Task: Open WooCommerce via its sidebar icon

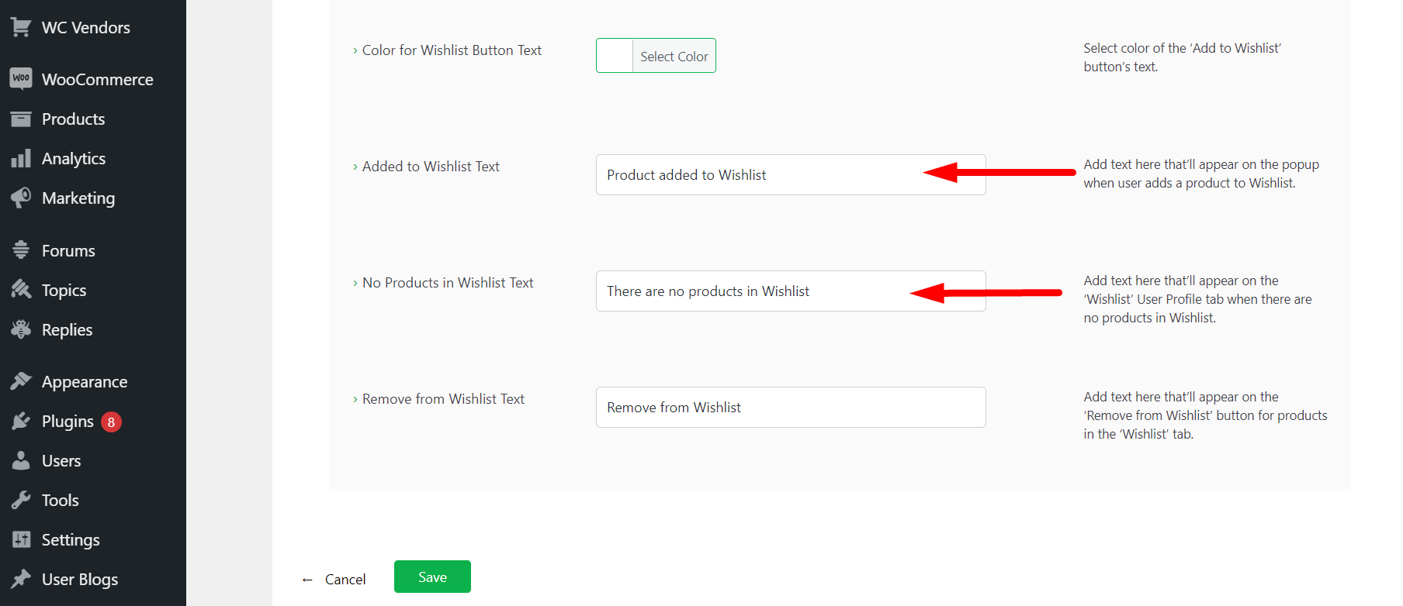Action: [x=21, y=78]
